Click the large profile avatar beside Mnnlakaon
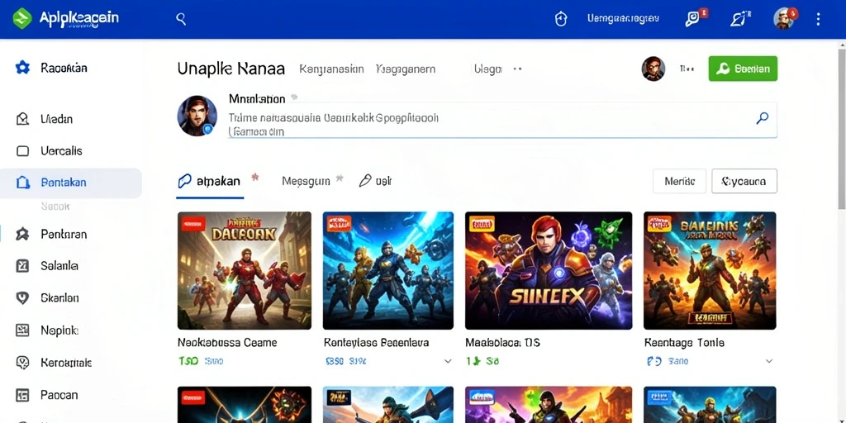The height and width of the screenshot is (423, 846). click(197, 116)
